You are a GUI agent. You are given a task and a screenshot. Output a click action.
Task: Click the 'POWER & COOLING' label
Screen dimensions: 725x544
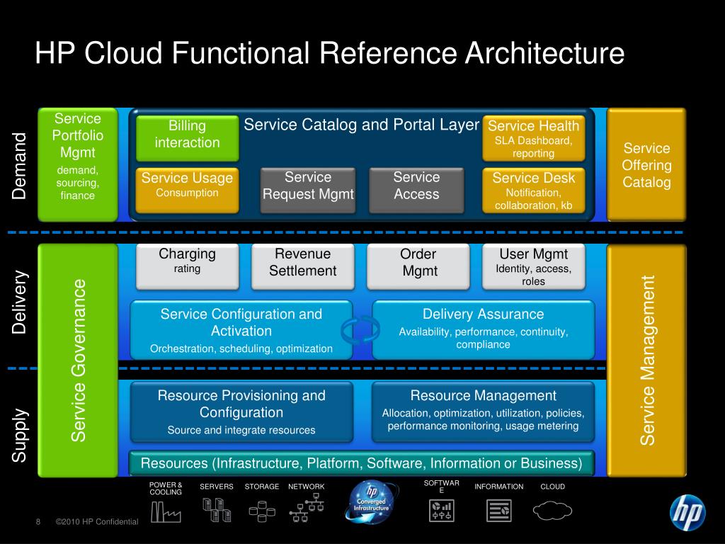[x=166, y=489]
